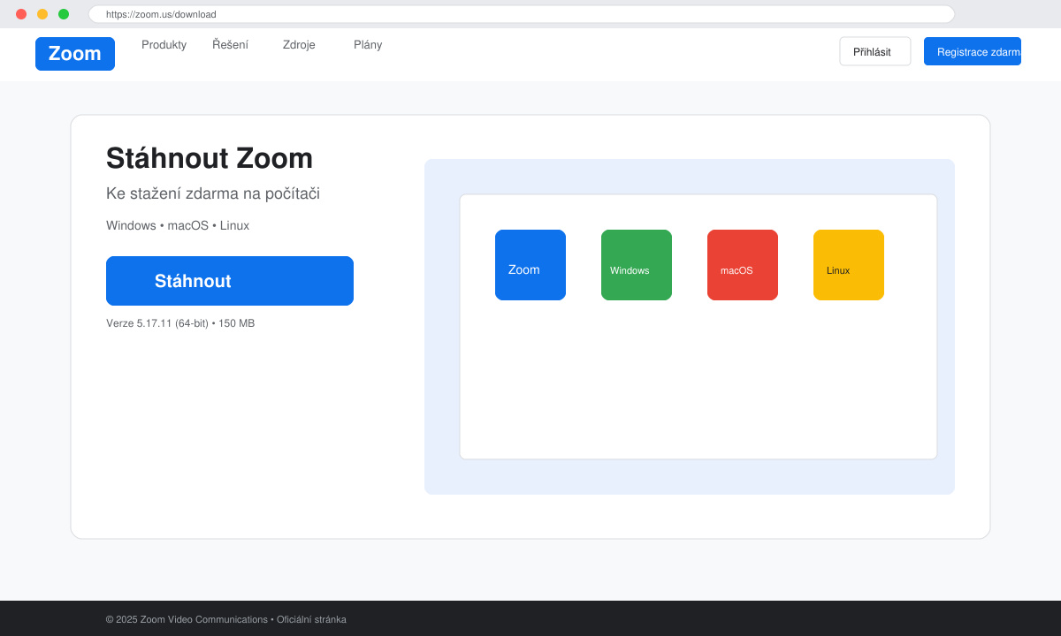
Task: Click the Přihlásit button
Action: (x=875, y=51)
